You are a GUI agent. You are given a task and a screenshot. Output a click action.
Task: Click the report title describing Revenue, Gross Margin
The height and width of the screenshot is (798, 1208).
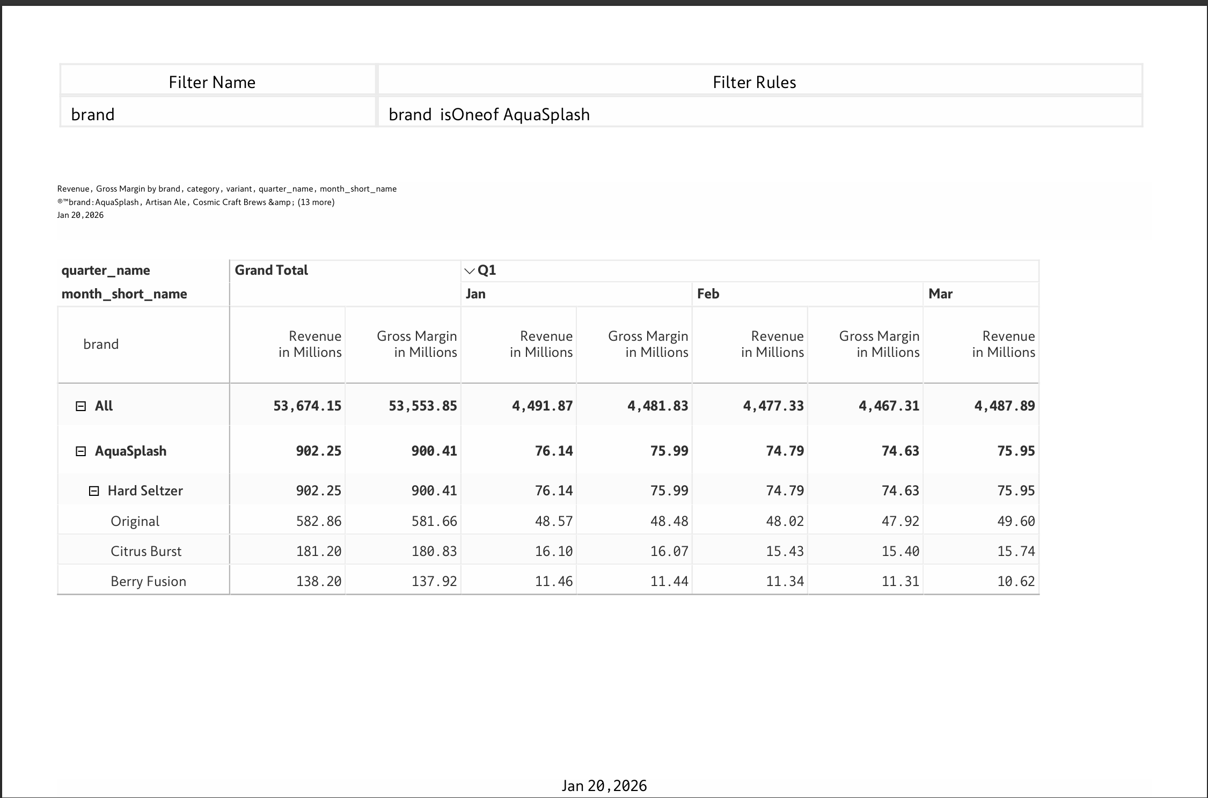pyautogui.click(x=227, y=189)
